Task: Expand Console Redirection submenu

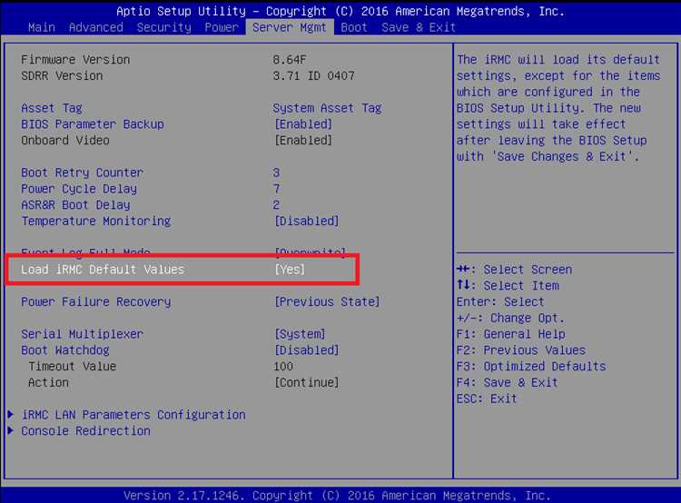Action: click(85, 431)
